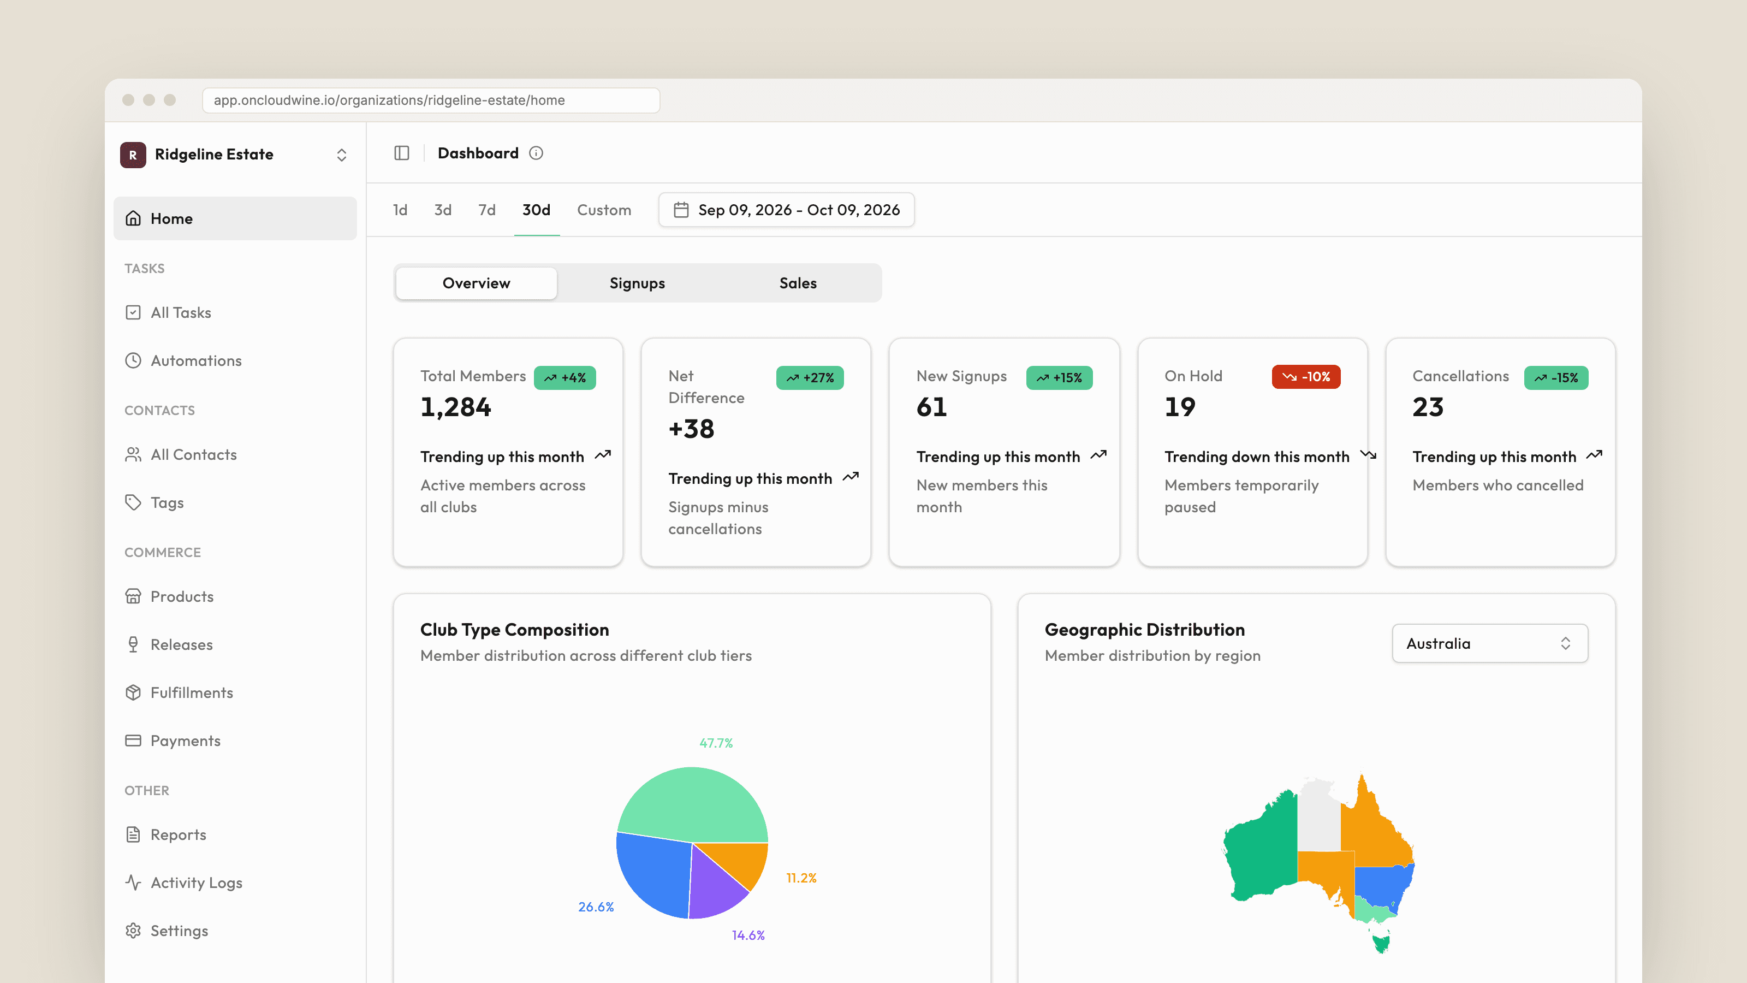Click the Home house icon

click(133, 218)
